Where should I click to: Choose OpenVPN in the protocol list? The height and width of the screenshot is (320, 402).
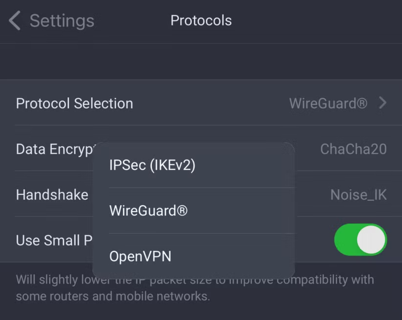(x=140, y=256)
